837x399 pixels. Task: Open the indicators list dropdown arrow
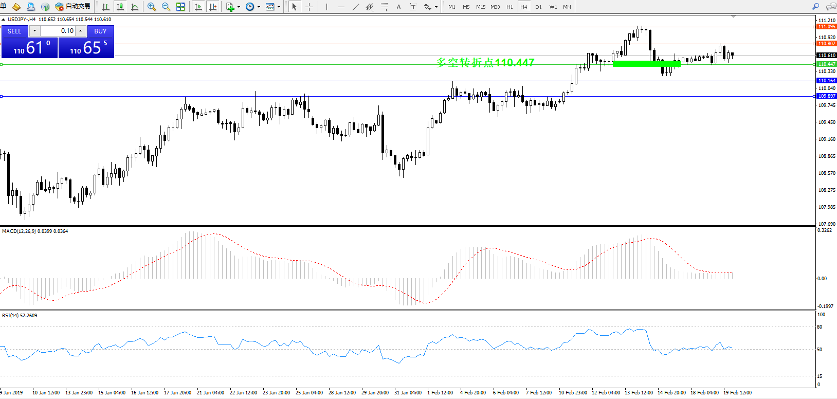pos(239,7)
